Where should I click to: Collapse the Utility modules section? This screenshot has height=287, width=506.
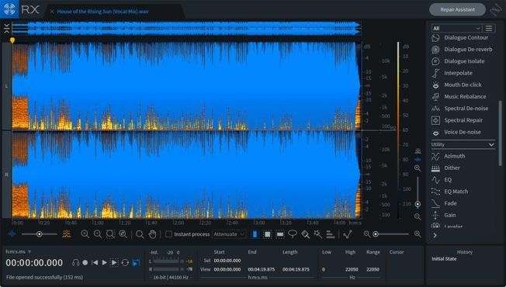tap(491, 145)
